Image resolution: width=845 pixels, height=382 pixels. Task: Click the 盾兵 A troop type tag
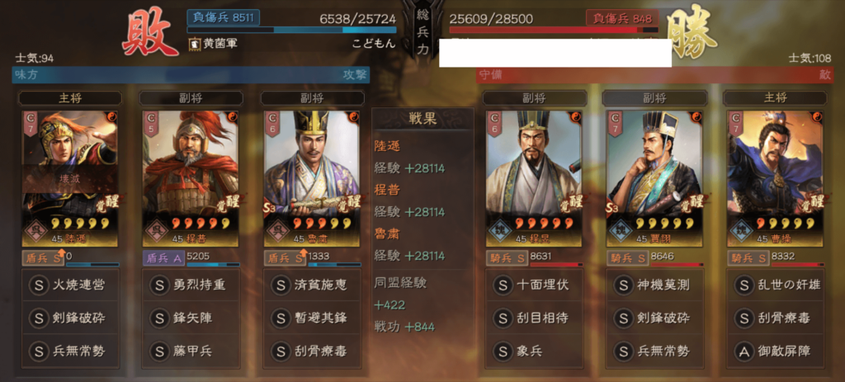(164, 258)
